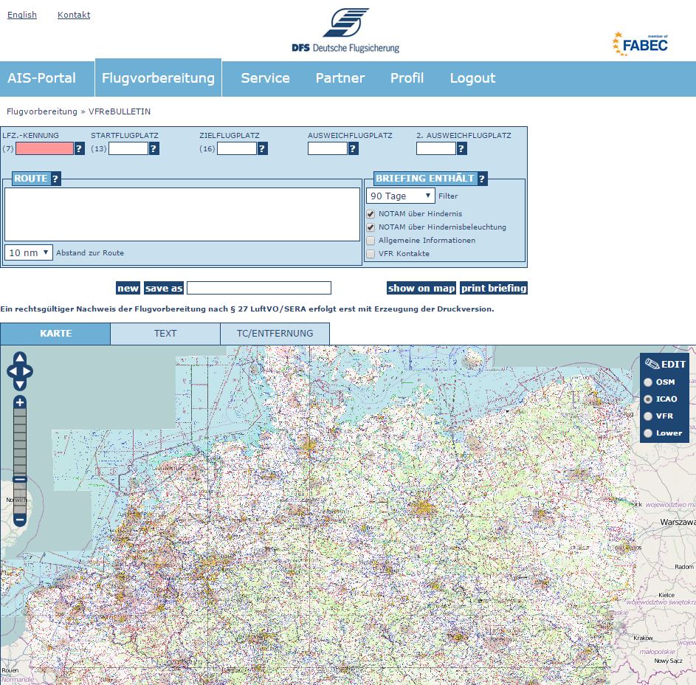Screen dimensions: 696x685
Task: Pan map using the navigation arrows control
Action: [20, 371]
